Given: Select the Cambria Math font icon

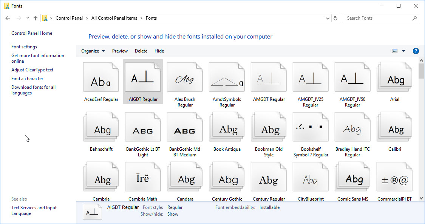Looking at the screenshot, I should point(143,177).
